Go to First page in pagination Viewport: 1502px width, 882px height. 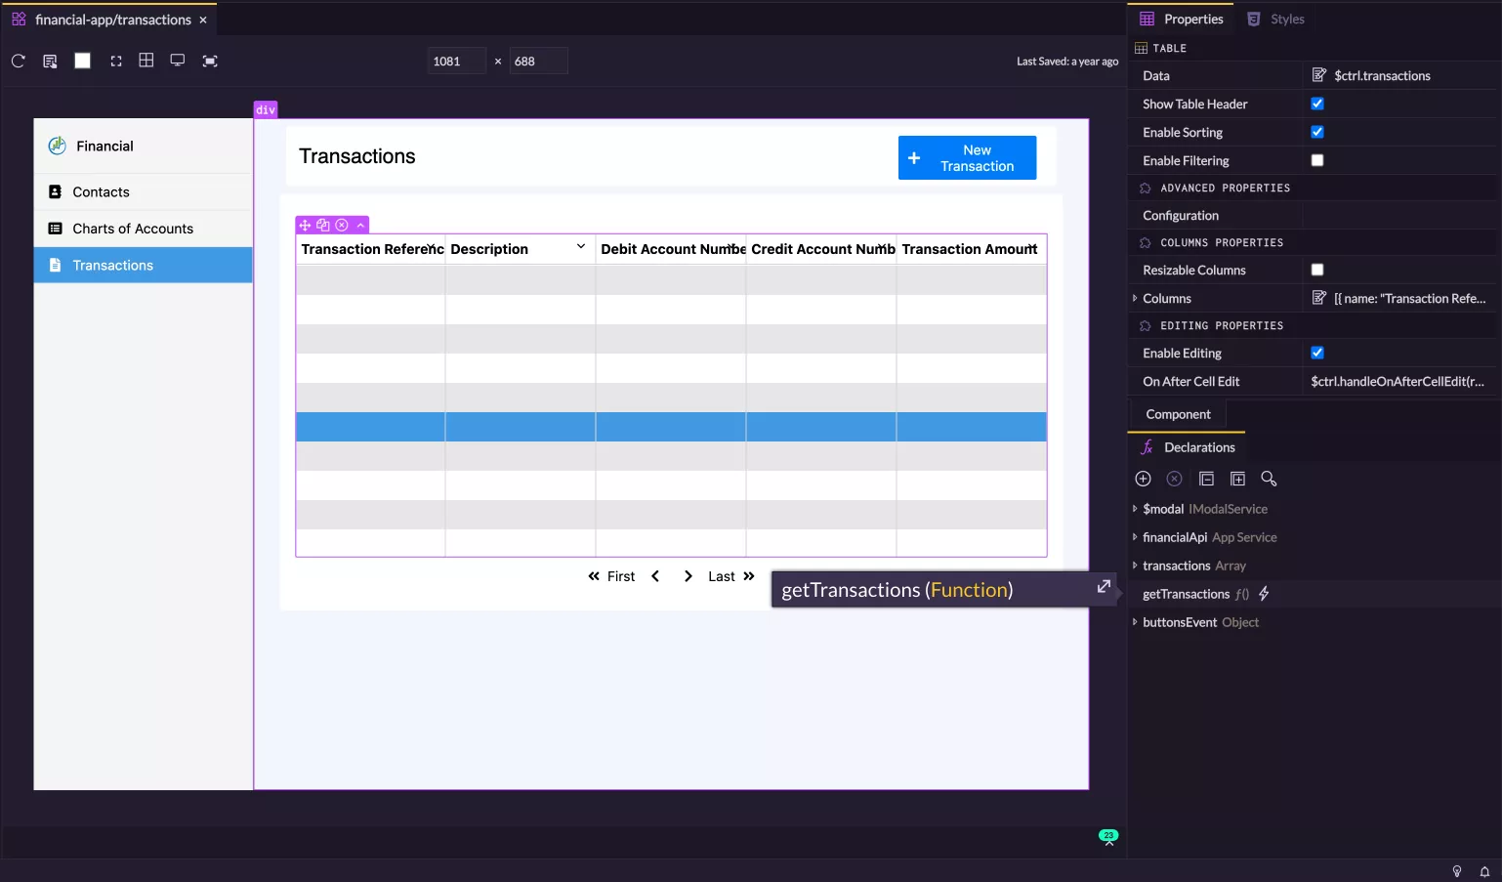pos(611,576)
